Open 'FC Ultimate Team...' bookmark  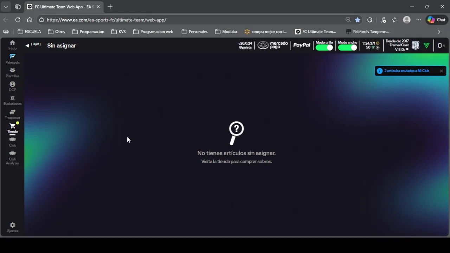316,32
